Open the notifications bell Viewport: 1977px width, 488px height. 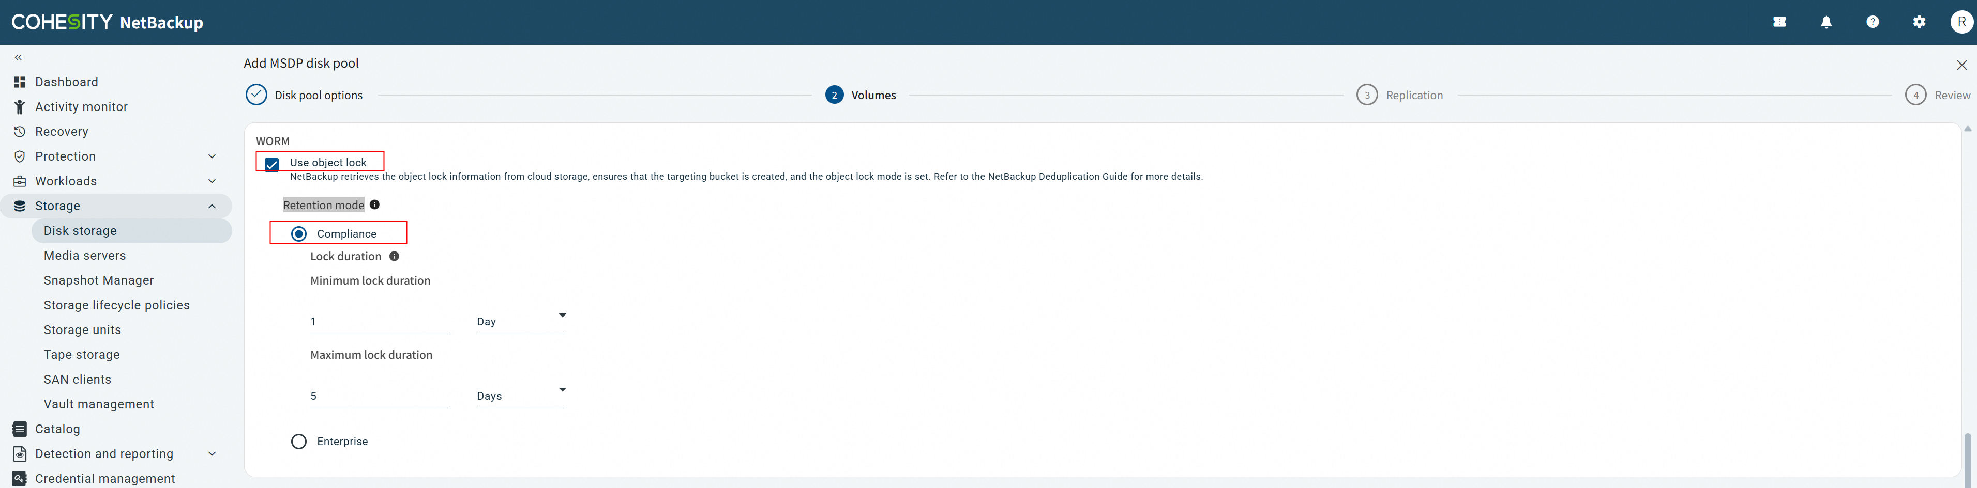coord(1827,22)
